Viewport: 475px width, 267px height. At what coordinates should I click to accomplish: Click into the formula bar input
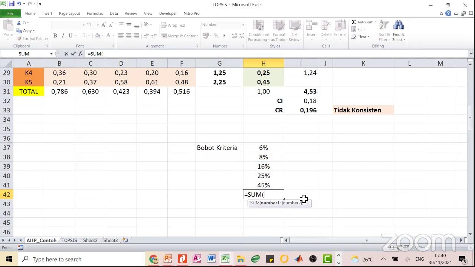pos(276,54)
